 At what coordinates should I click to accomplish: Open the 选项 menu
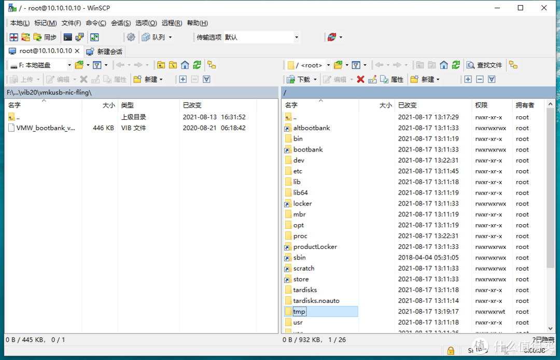click(x=146, y=23)
